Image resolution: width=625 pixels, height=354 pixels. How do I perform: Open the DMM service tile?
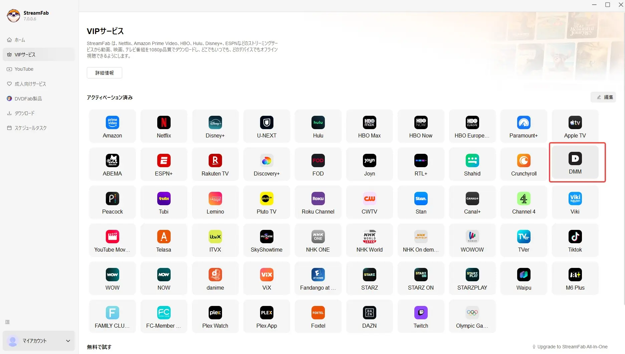tap(575, 162)
